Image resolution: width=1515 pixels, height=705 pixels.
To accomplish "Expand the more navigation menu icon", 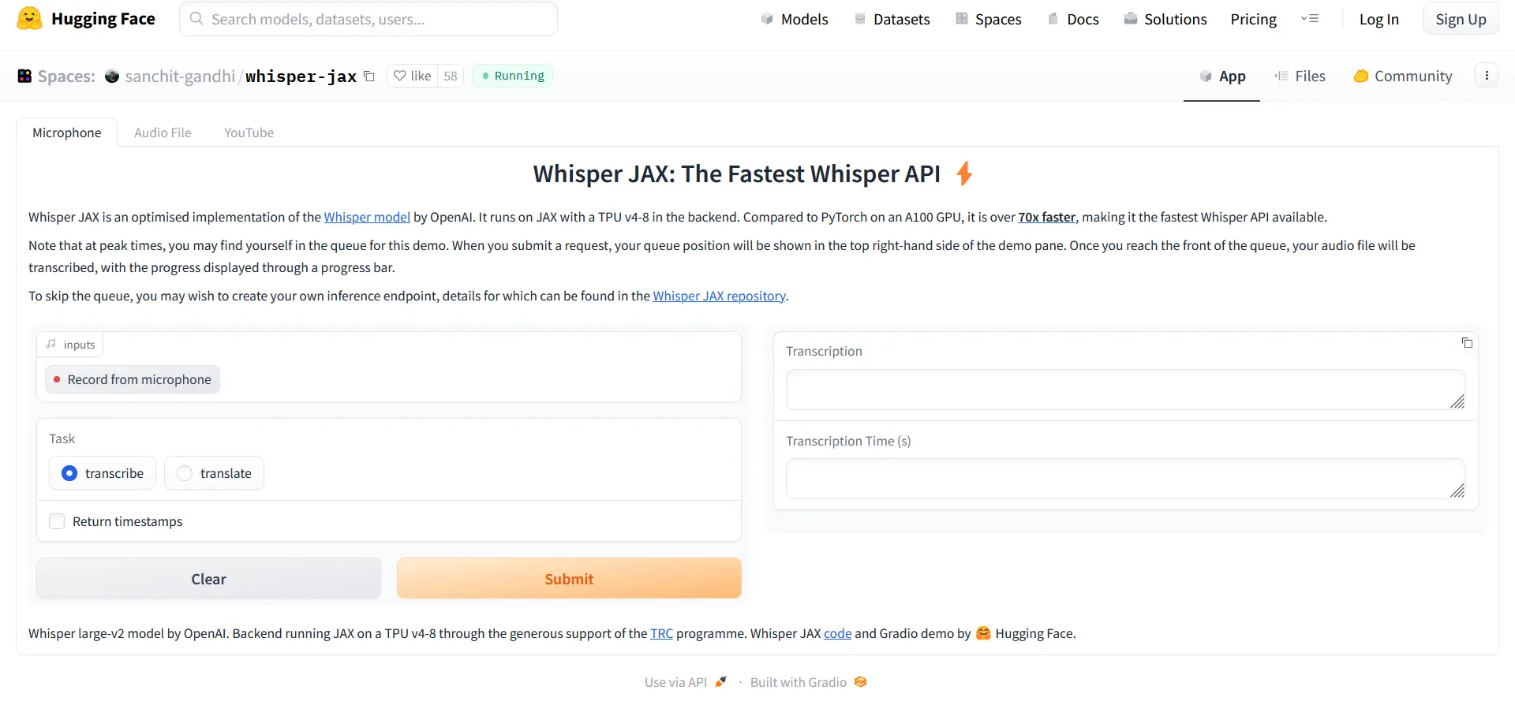I will click(x=1310, y=19).
